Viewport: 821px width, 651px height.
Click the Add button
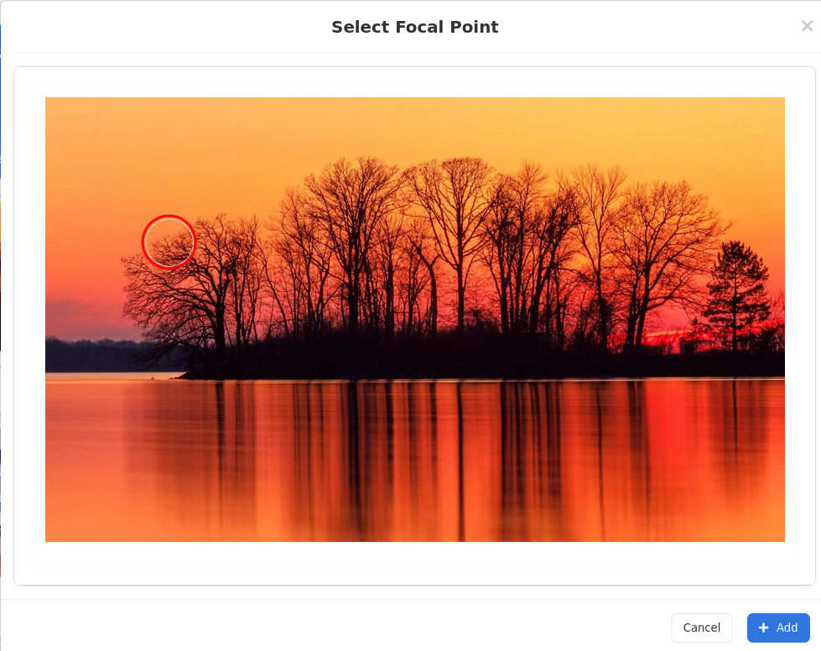[x=778, y=628]
